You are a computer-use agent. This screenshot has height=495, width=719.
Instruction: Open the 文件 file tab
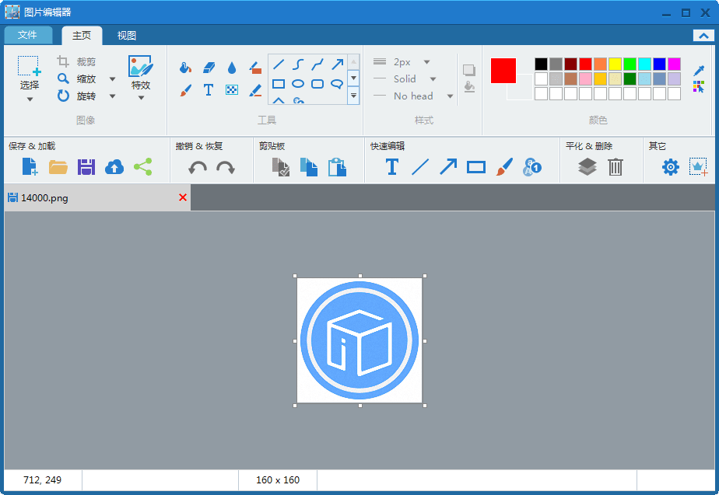pos(28,35)
